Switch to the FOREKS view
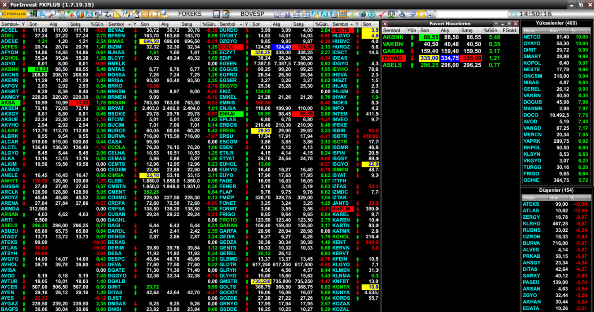 tap(190, 14)
